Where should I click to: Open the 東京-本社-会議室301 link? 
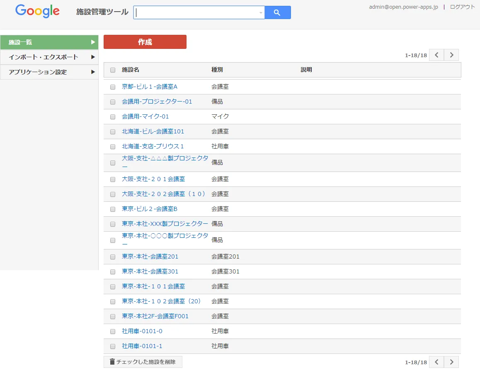(150, 271)
